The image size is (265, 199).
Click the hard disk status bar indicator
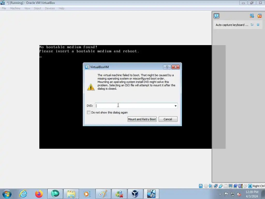pyautogui.click(x=201, y=186)
